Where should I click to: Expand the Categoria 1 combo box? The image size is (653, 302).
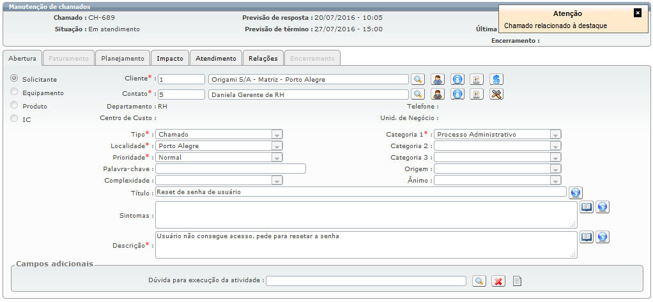(556, 135)
